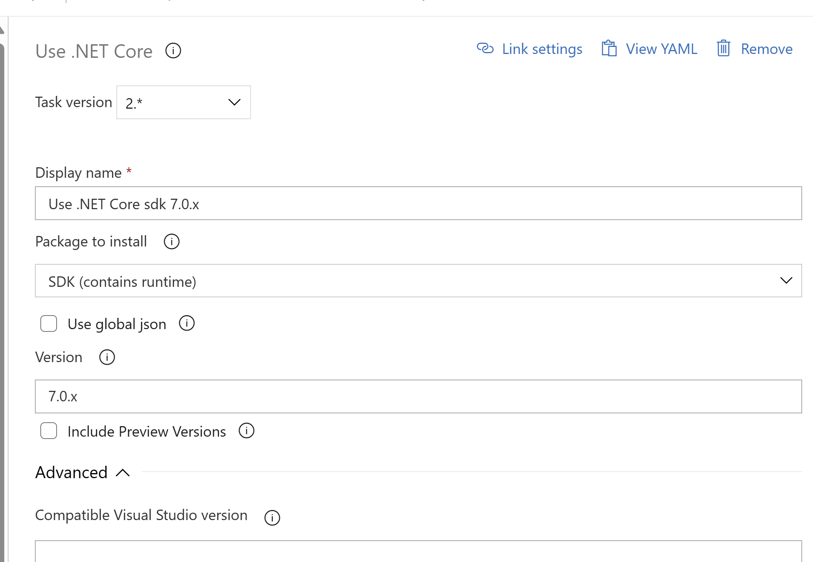Edit the Version input field value
Viewport: 813px width, 562px height.
click(418, 395)
